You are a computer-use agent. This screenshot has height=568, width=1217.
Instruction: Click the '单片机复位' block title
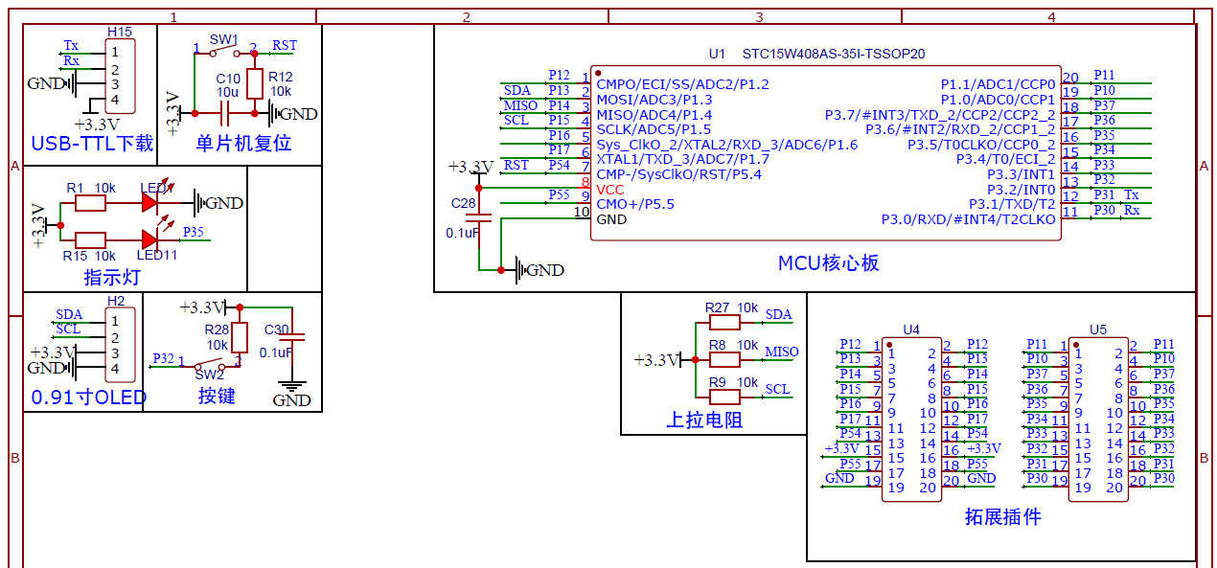pyautogui.click(x=243, y=144)
